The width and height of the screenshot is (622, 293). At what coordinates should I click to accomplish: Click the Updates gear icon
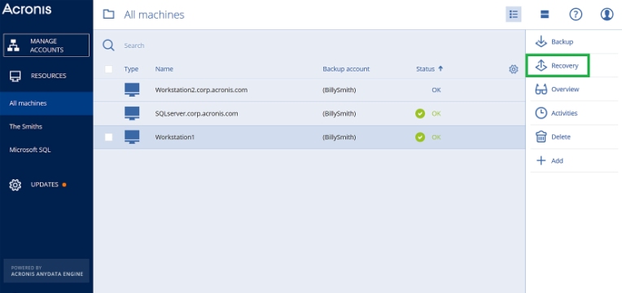click(15, 185)
